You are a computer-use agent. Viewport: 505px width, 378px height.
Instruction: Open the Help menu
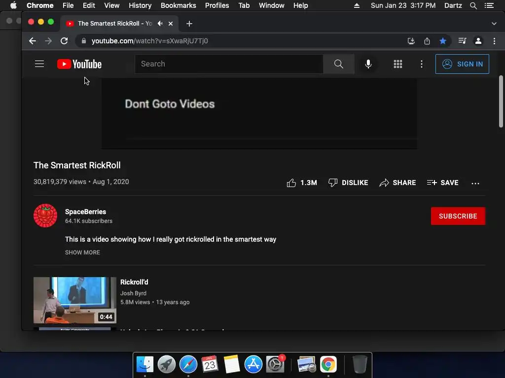click(x=300, y=5)
